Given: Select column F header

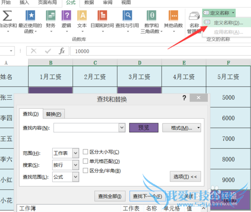Looking at the screenshot, I should pos(228,63).
